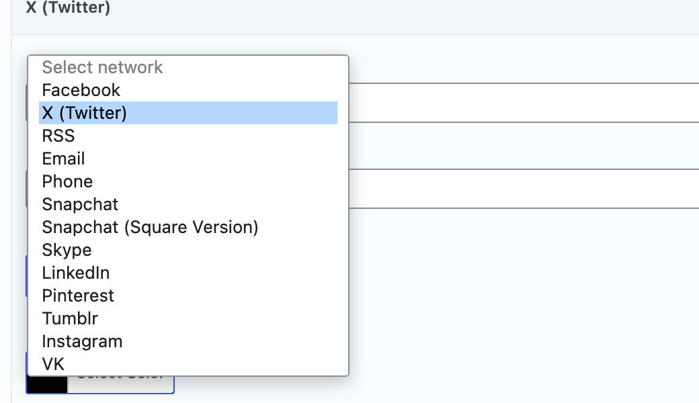Select Snapchat from the dropdown list
699x403 pixels.
pos(188,204)
